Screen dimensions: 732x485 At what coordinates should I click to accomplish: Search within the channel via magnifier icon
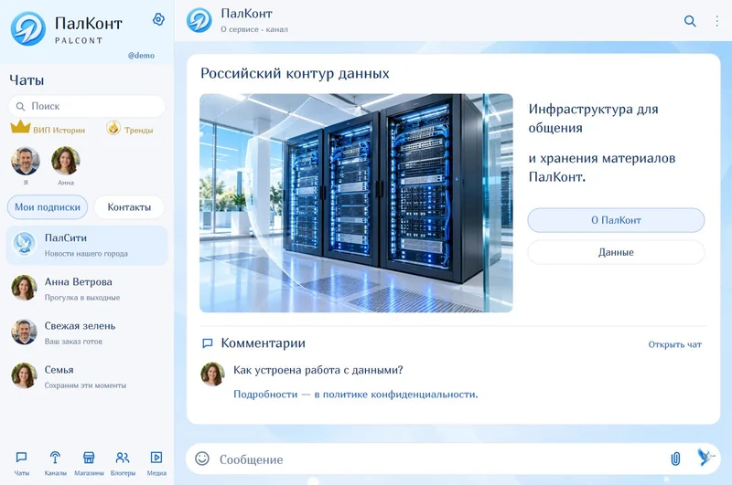pos(690,21)
